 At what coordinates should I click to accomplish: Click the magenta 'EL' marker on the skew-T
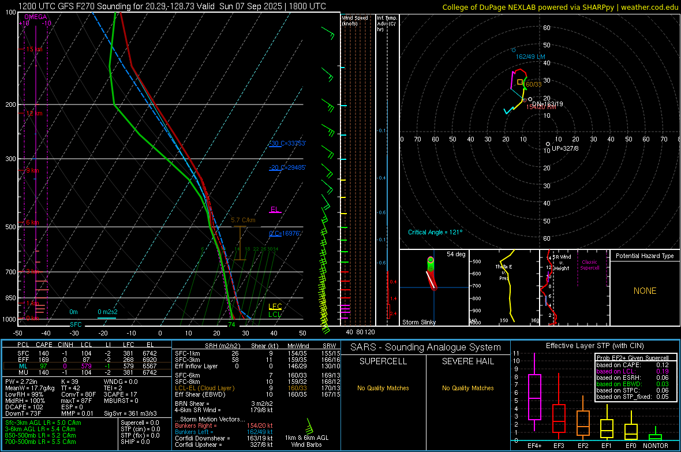275,210
